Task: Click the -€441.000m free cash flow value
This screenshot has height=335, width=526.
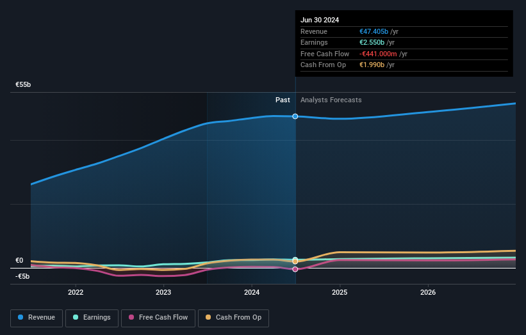Action: pos(378,54)
